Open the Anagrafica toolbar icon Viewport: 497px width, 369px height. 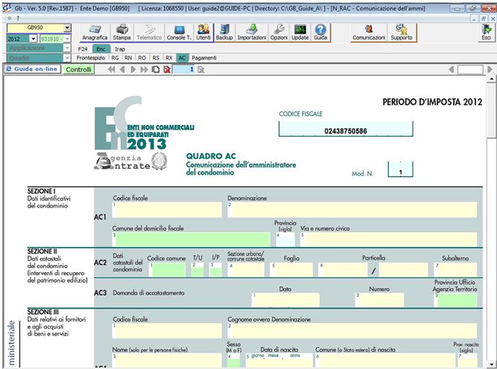(x=95, y=33)
